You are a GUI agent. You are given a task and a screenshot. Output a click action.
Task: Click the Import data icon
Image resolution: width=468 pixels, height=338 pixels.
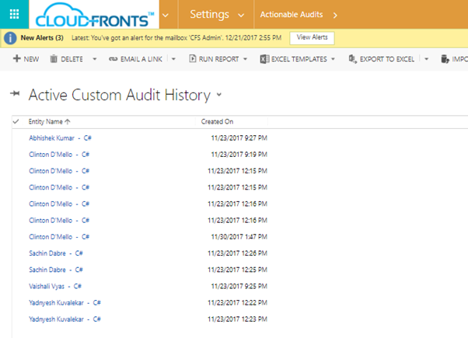[x=445, y=59]
